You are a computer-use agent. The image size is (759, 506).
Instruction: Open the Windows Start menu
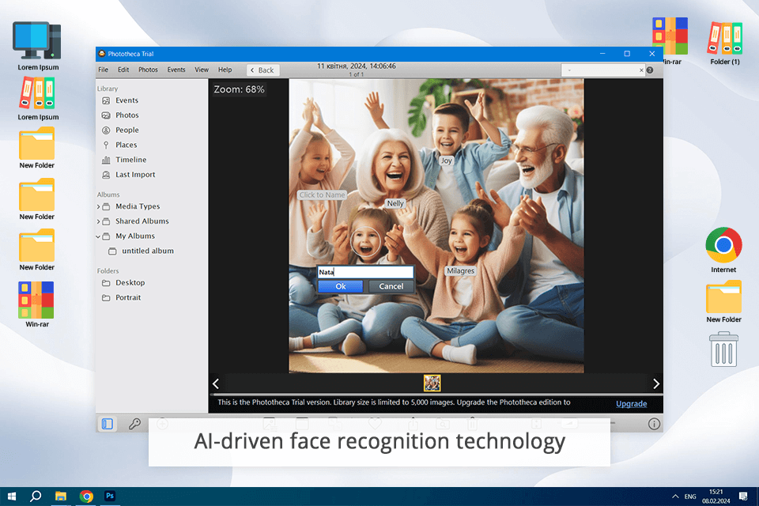(x=12, y=497)
